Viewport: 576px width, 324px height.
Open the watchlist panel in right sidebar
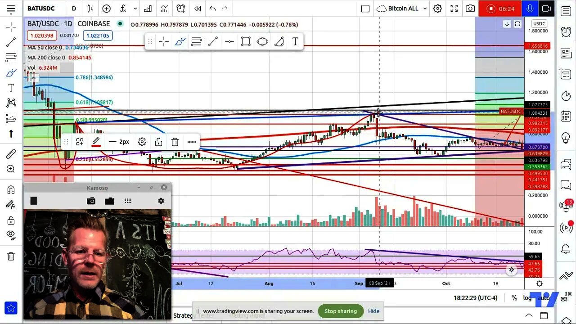566,11
